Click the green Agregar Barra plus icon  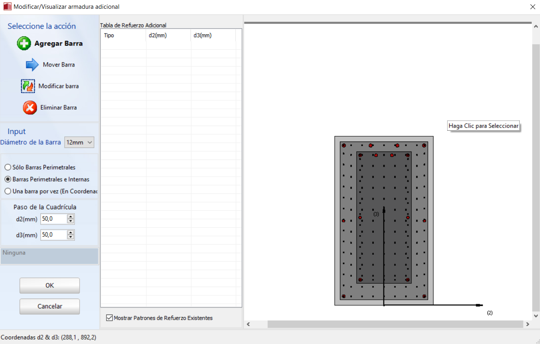[24, 43]
